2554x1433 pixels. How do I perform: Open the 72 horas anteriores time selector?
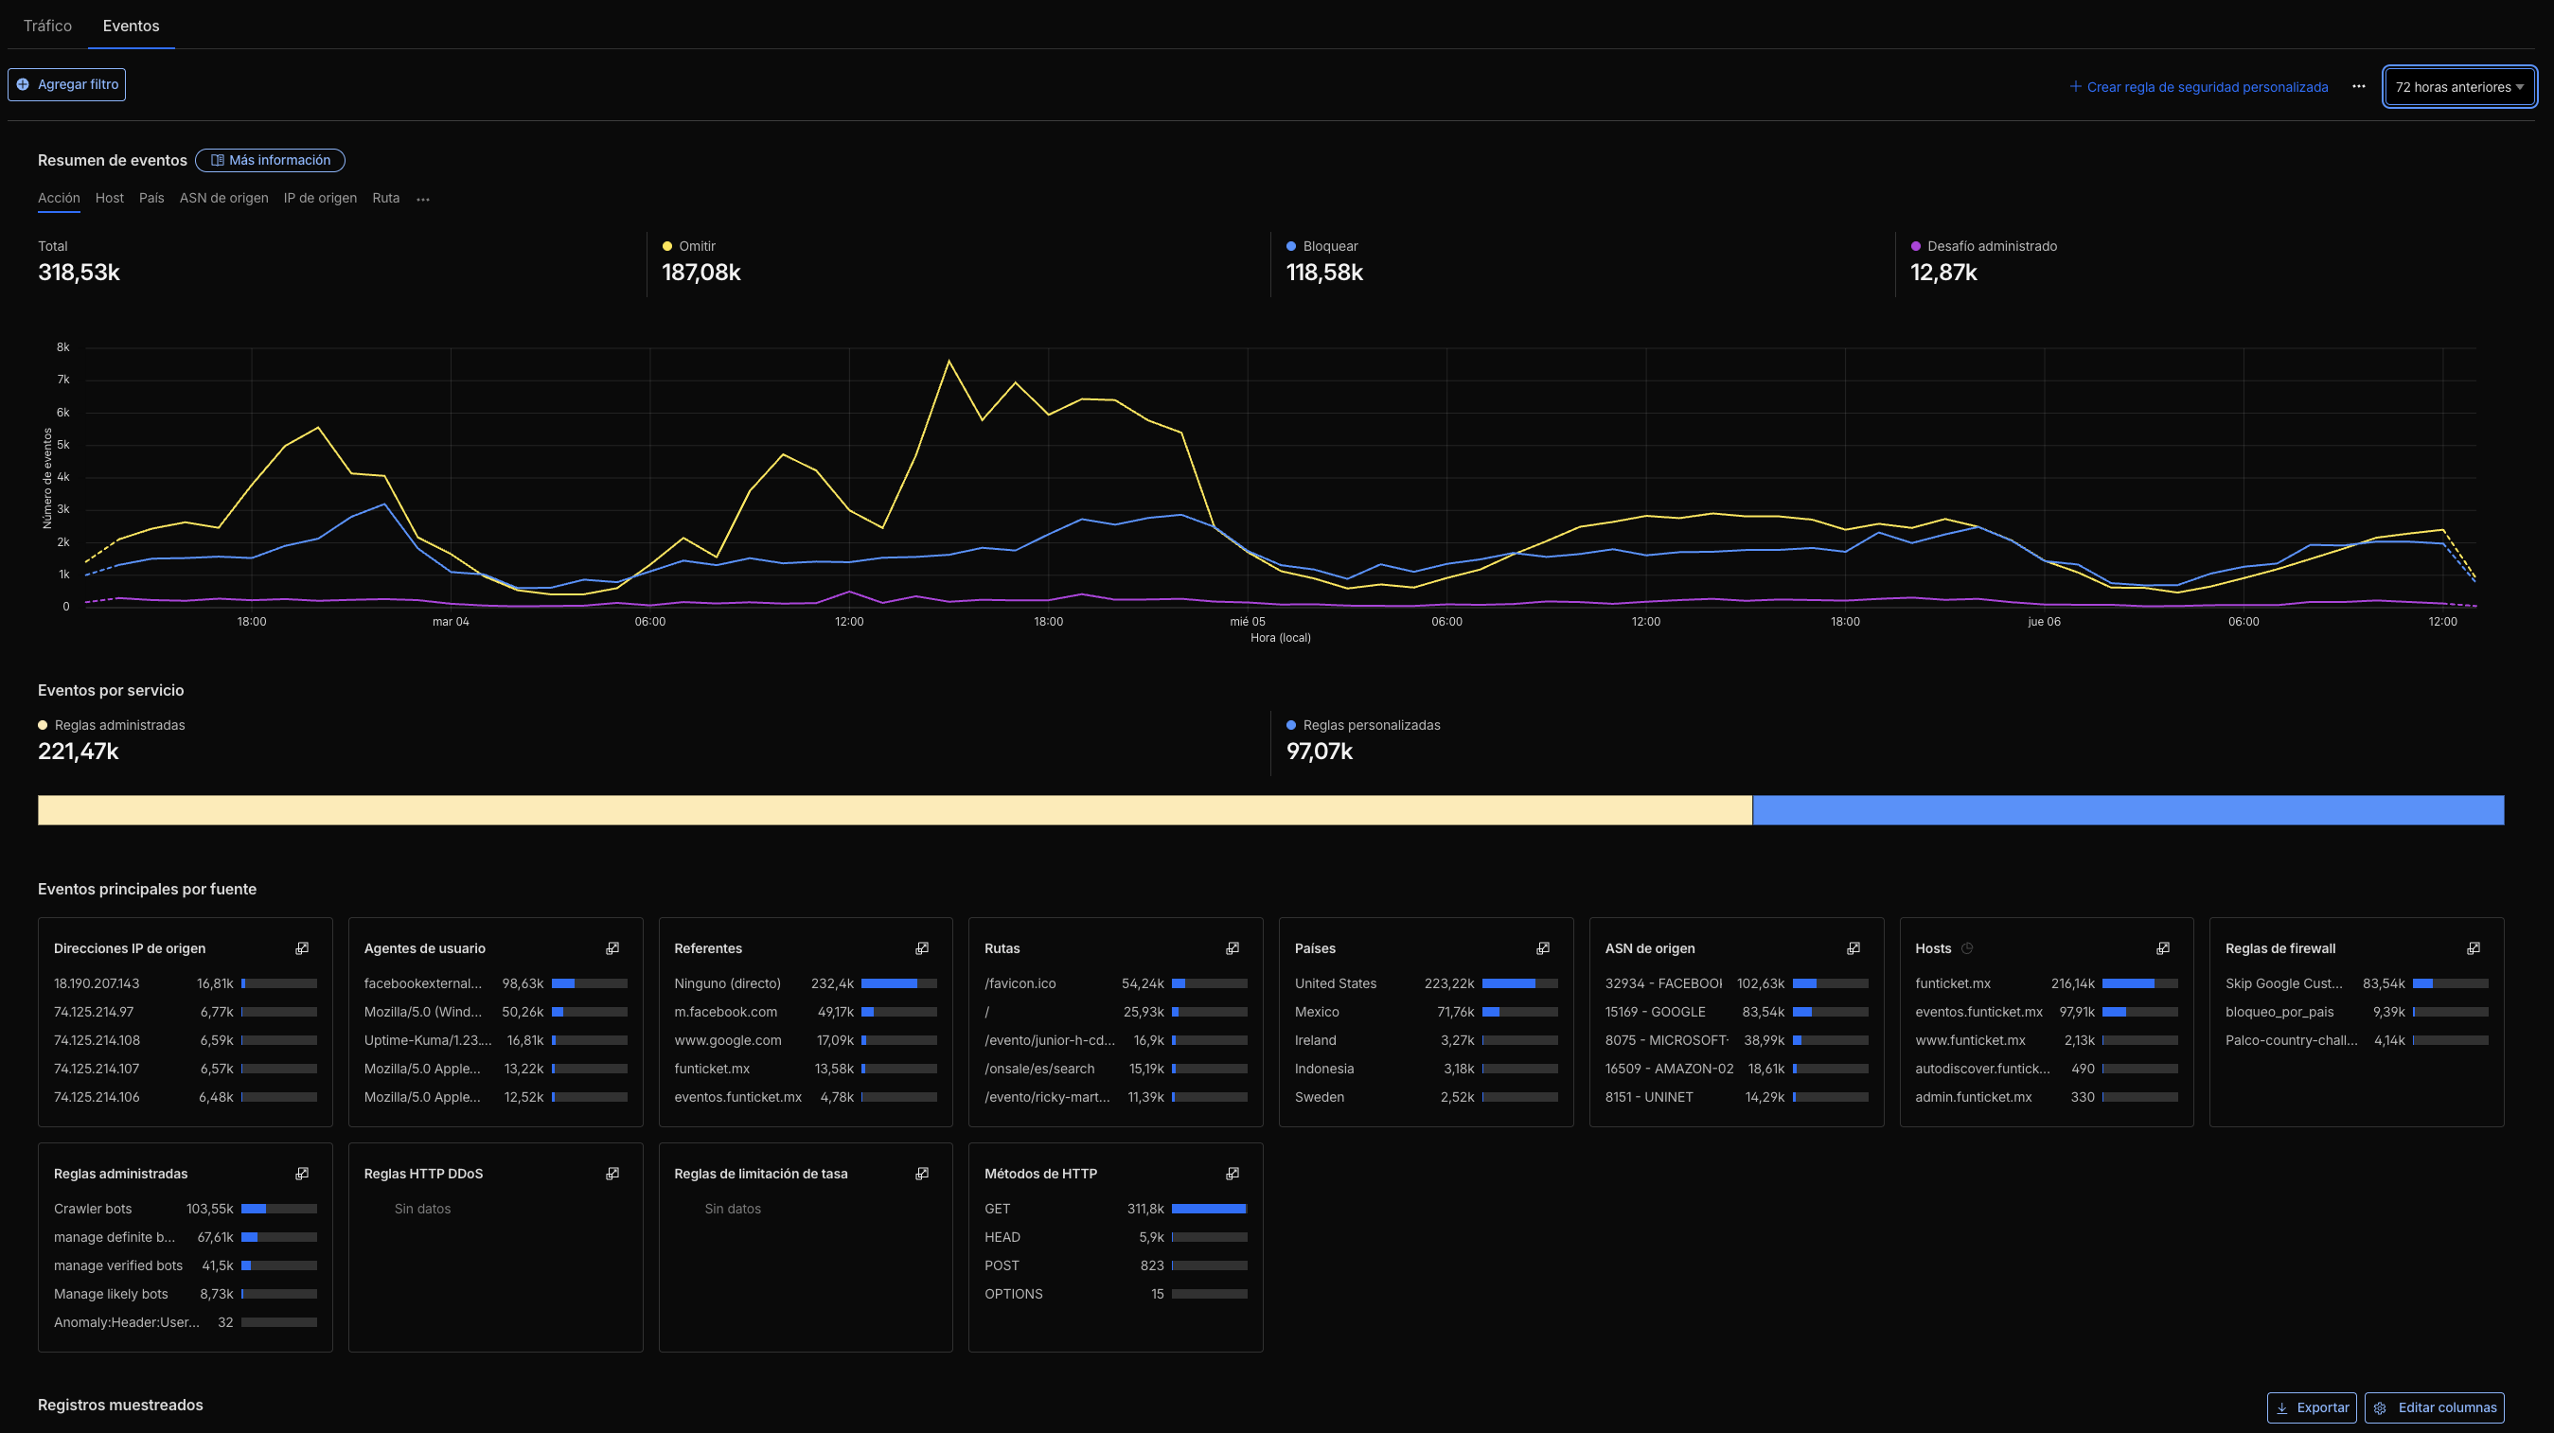pyautogui.click(x=2458, y=86)
